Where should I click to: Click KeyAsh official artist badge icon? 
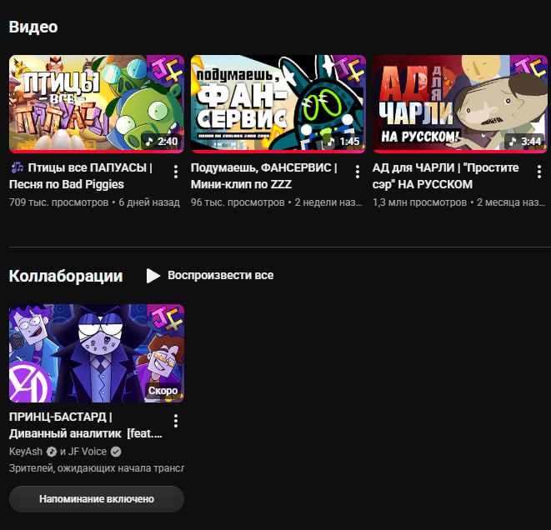tap(52, 452)
